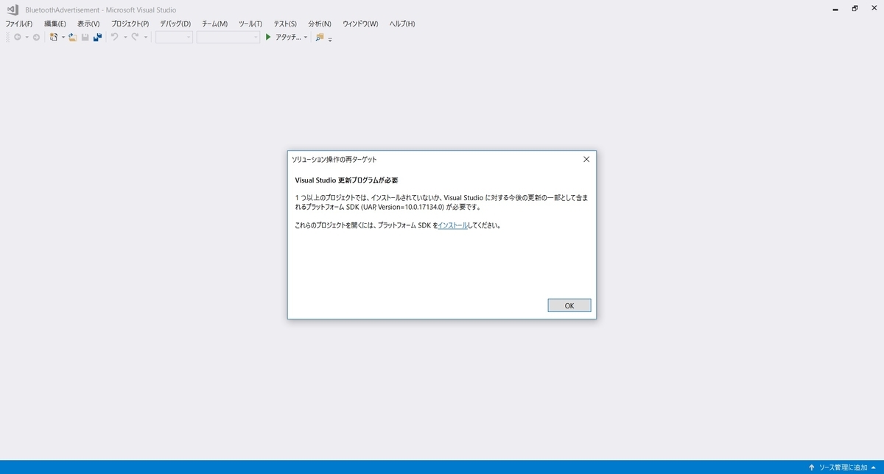The height and width of the screenshot is (474, 884).
Task: Click the save file disk icon
Action: [85, 37]
